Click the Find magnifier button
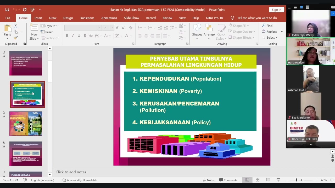This screenshot has width=335, height=188. [267, 26]
